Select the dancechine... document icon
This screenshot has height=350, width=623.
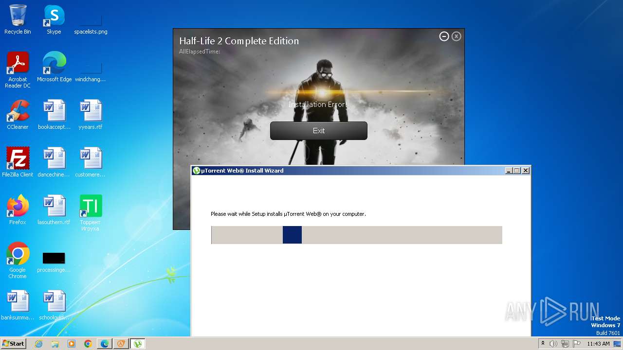click(x=54, y=162)
